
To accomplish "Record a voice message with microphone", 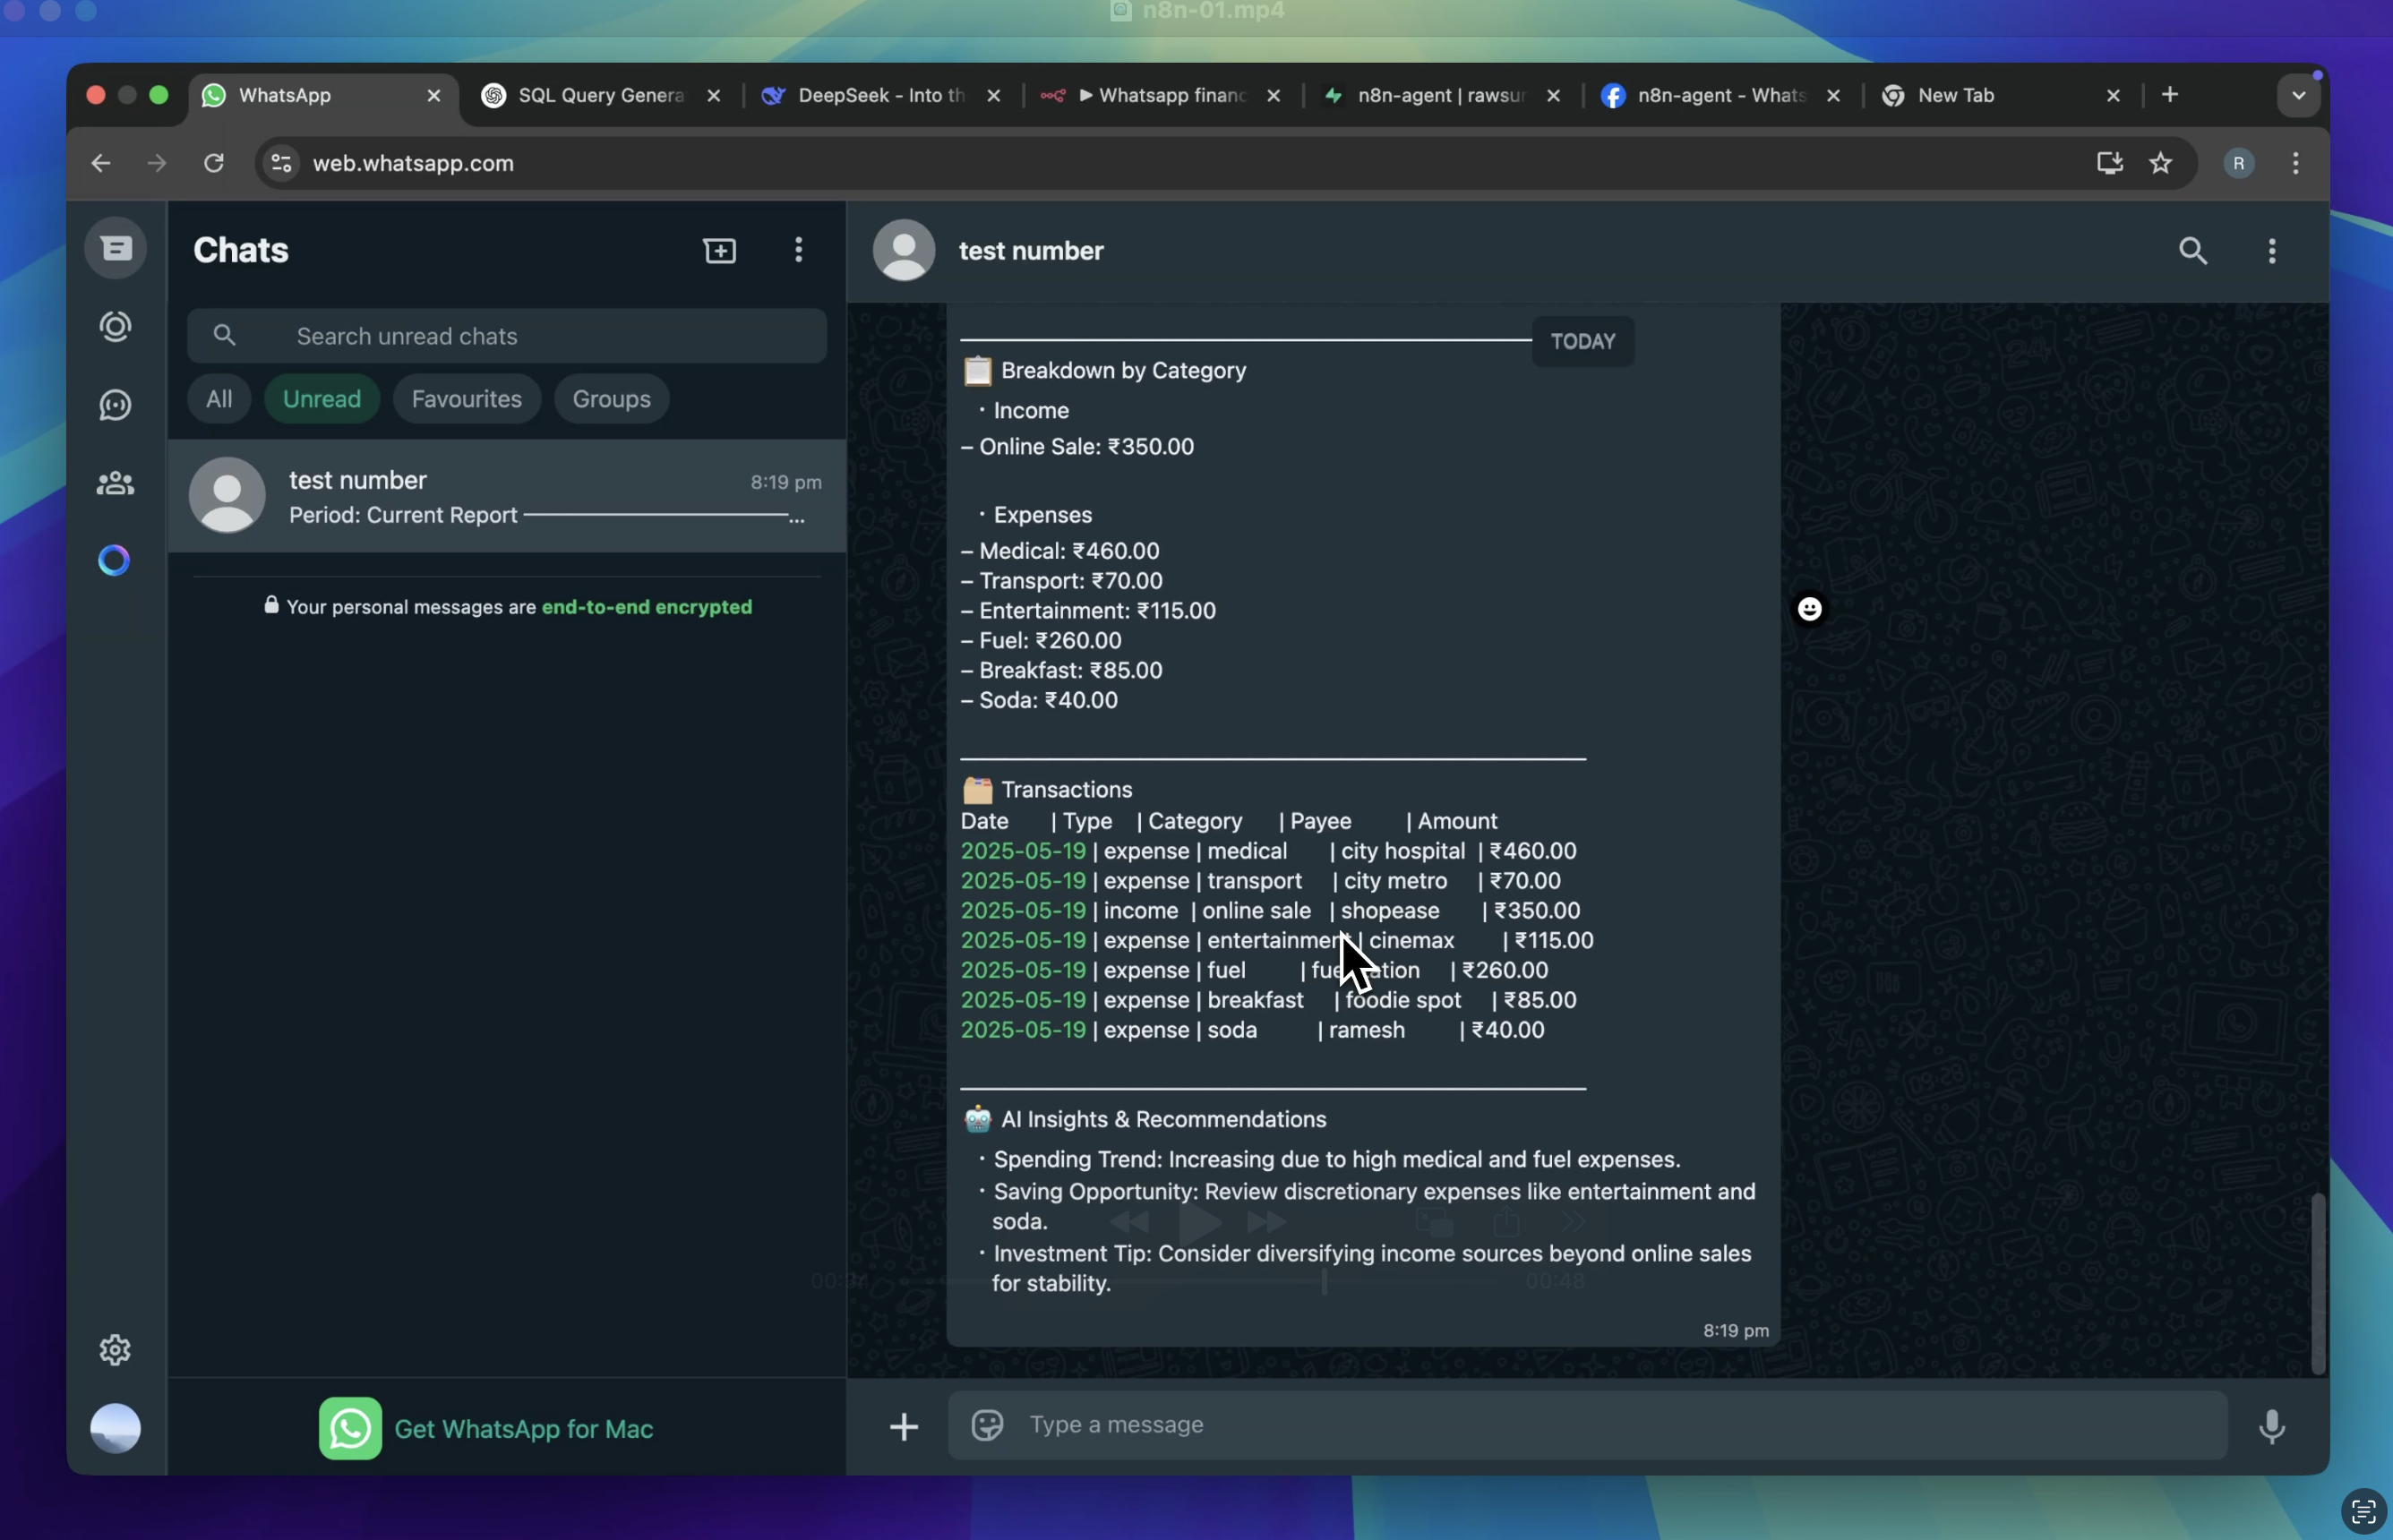I will pos(2272,1426).
